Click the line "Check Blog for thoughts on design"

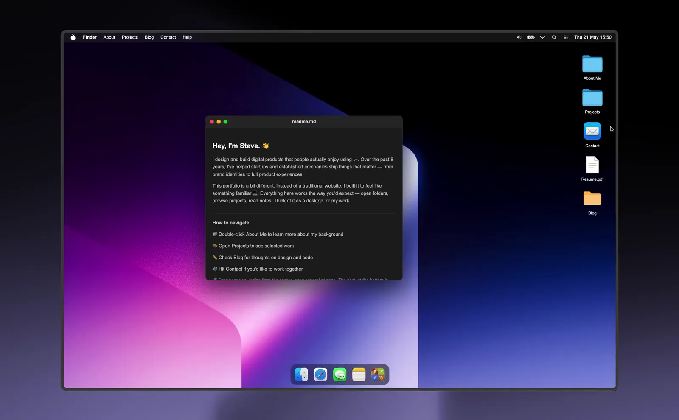click(263, 258)
